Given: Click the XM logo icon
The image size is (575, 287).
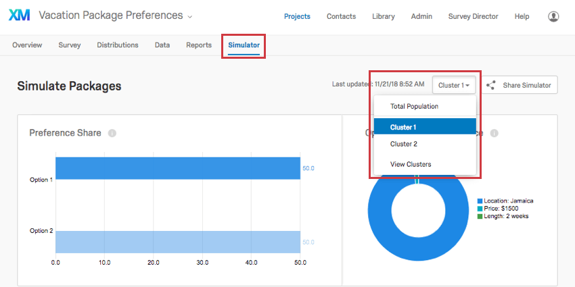Looking at the screenshot, I should (x=19, y=16).
